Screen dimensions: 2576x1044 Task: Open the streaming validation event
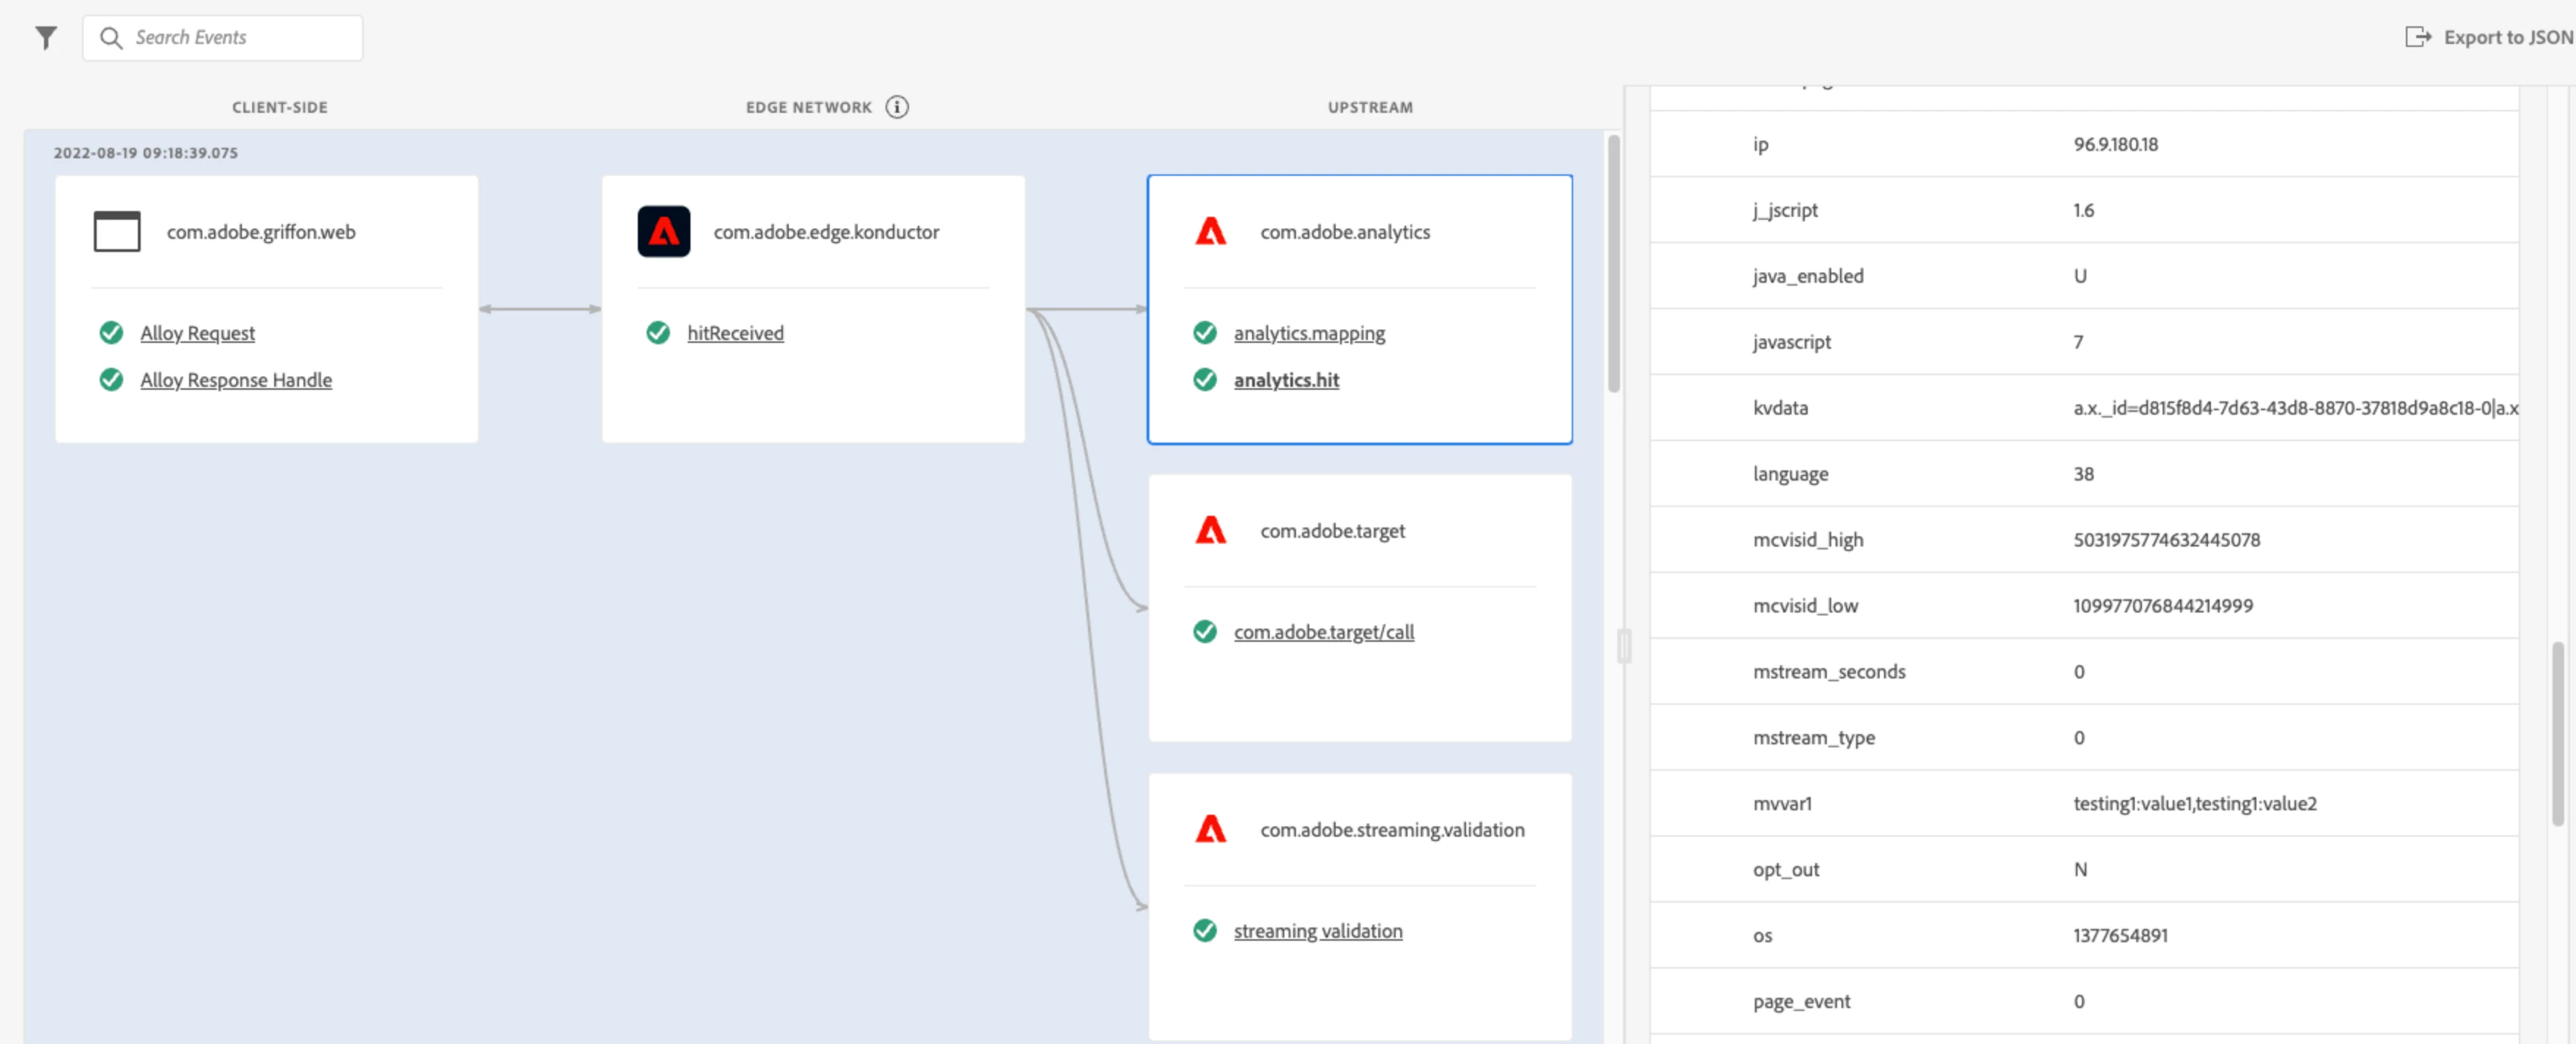point(1317,930)
